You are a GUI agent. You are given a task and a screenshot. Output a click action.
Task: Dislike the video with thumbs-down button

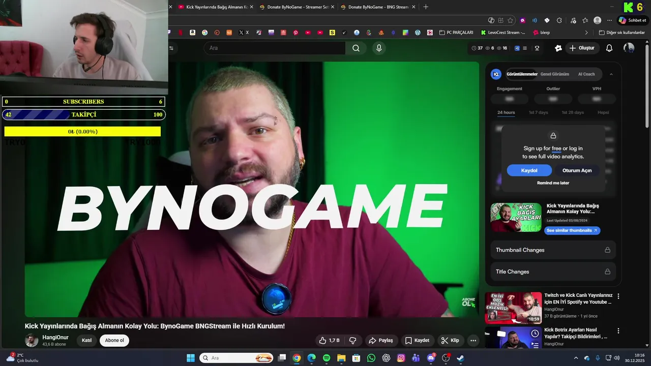click(x=352, y=341)
